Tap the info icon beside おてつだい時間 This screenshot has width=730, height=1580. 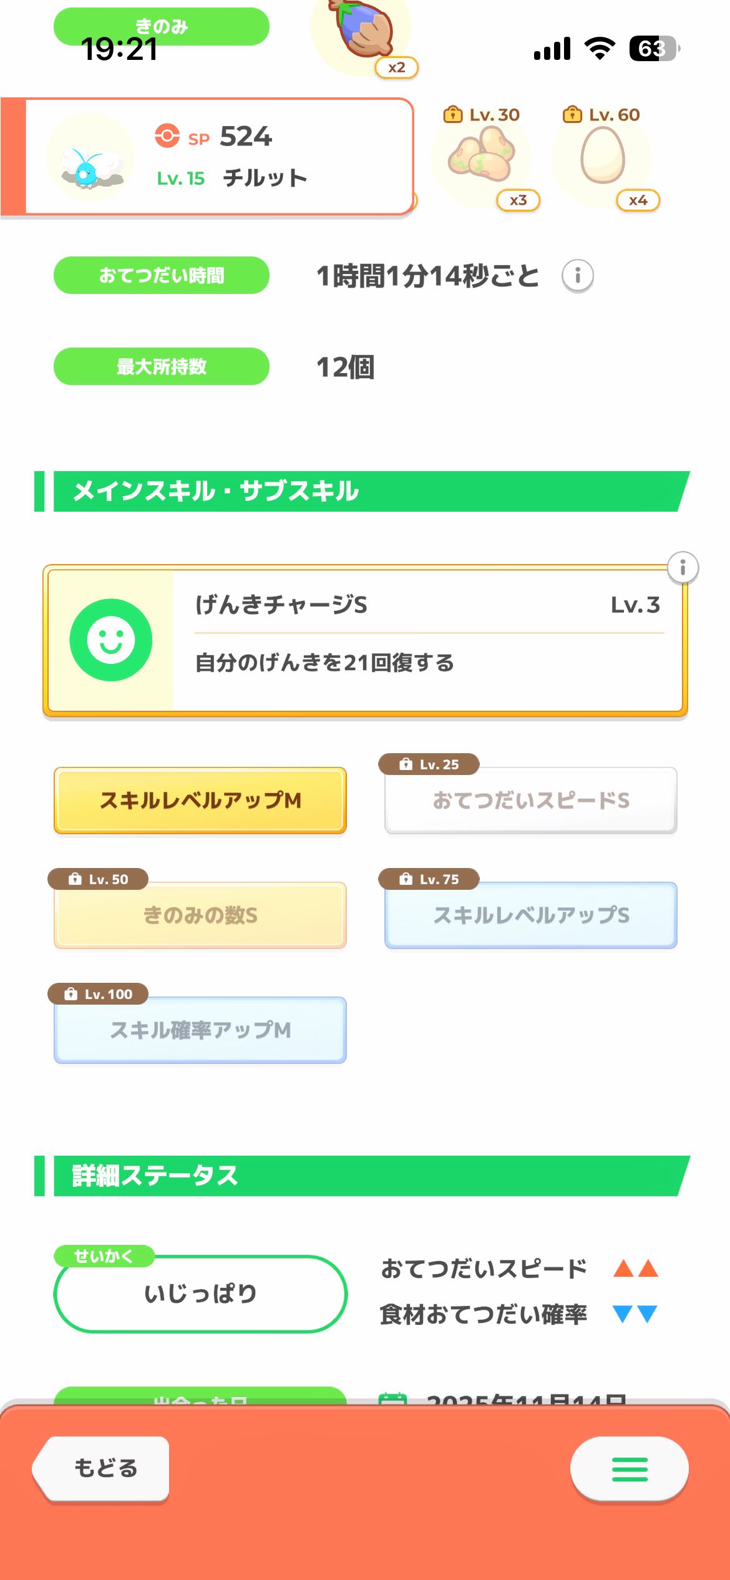pos(577,275)
